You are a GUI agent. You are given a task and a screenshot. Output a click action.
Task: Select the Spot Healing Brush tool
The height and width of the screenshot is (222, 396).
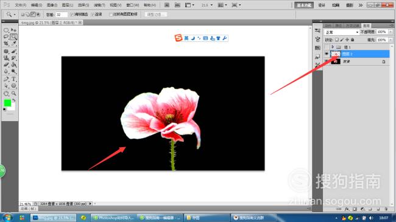coord(6,52)
